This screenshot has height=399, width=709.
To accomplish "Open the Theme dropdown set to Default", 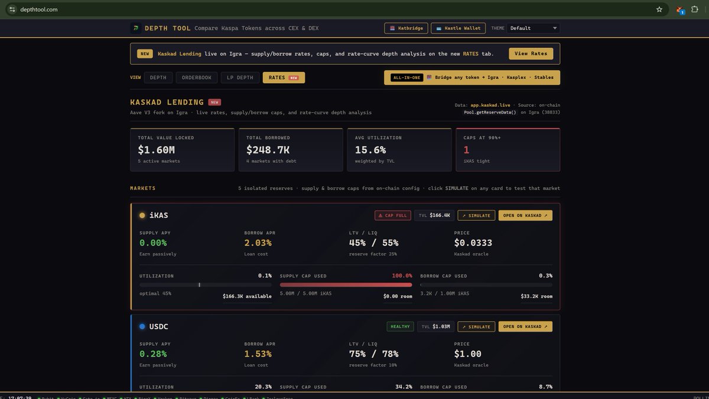I will [534, 28].
